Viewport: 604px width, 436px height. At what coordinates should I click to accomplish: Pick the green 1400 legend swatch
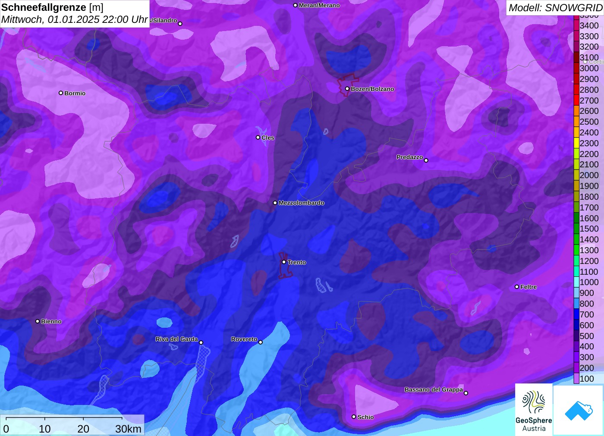pos(576,239)
